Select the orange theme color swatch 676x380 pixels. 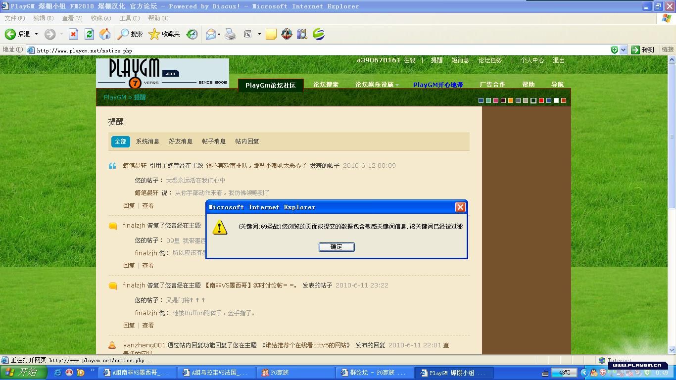(x=511, y=100)
